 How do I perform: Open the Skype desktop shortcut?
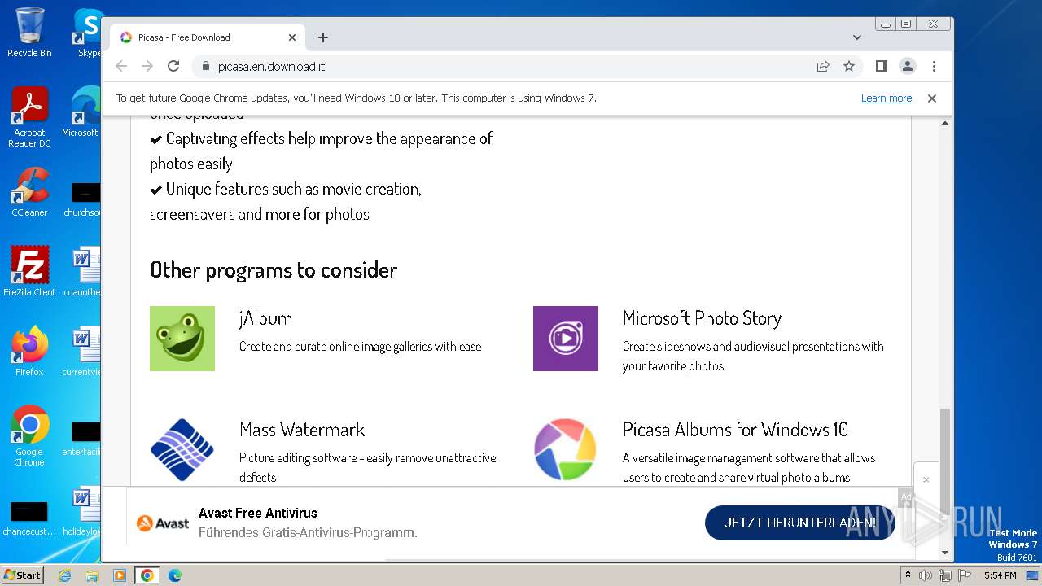pos(87,33)
